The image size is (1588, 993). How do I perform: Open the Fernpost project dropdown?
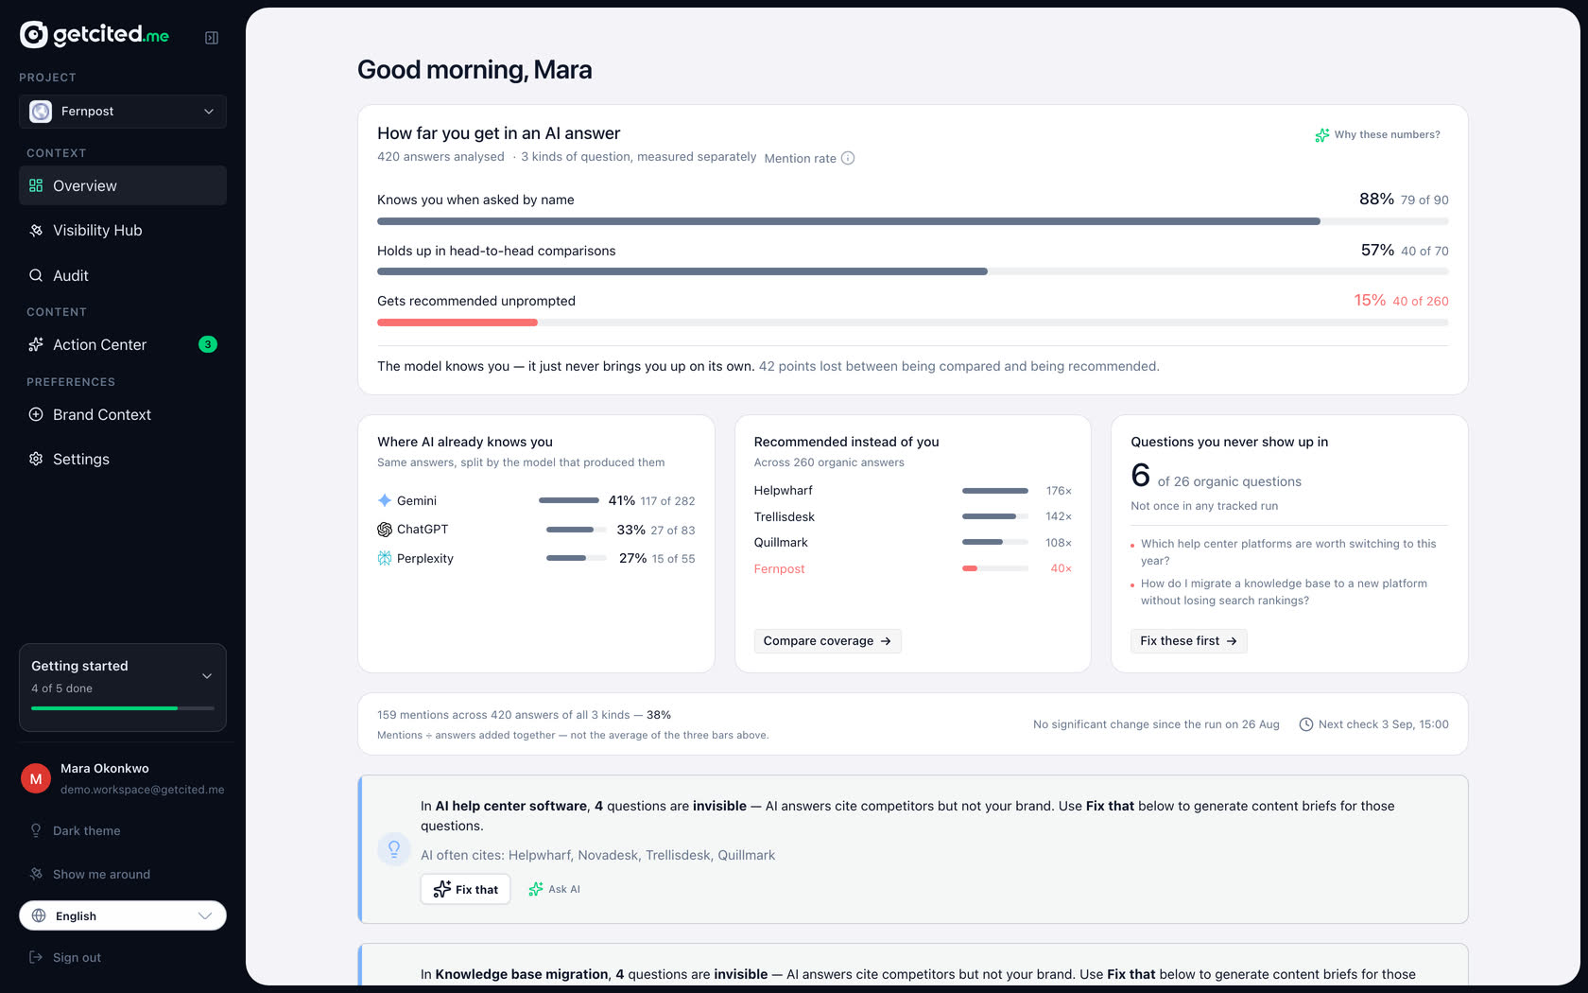[x=123, y=112]
